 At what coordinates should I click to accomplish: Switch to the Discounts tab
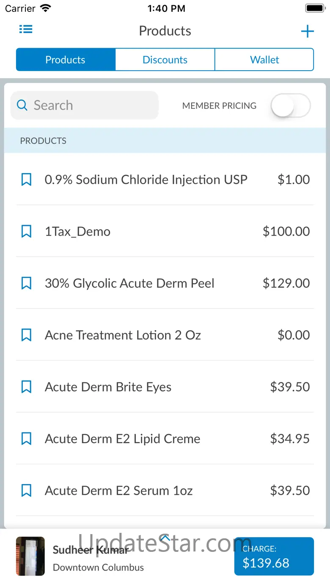coord(165,60)
